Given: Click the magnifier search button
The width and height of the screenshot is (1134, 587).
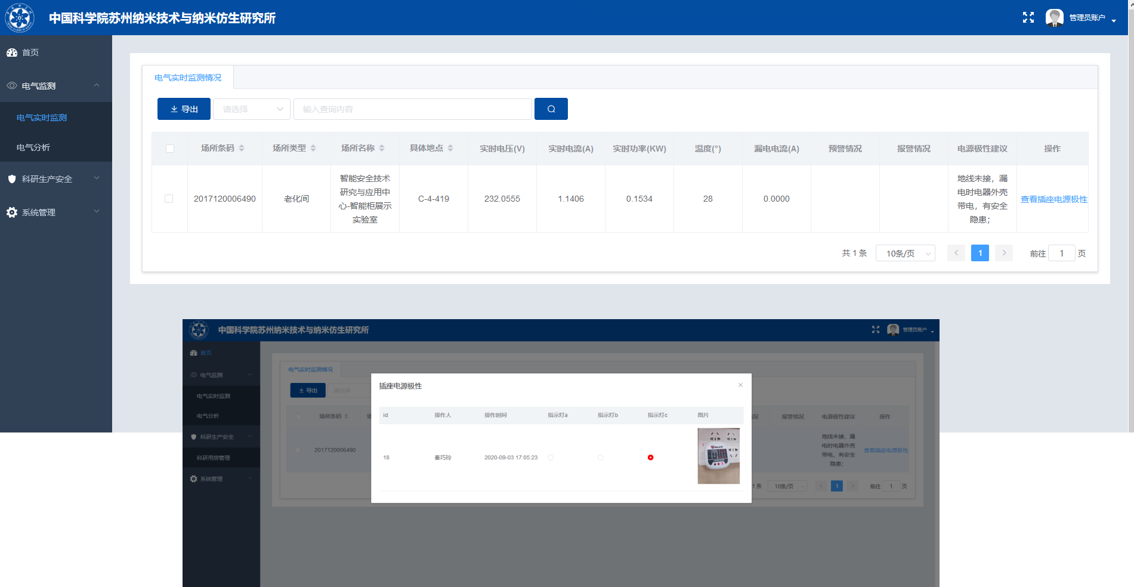Looking at the screenshot, I should point(551,109).
